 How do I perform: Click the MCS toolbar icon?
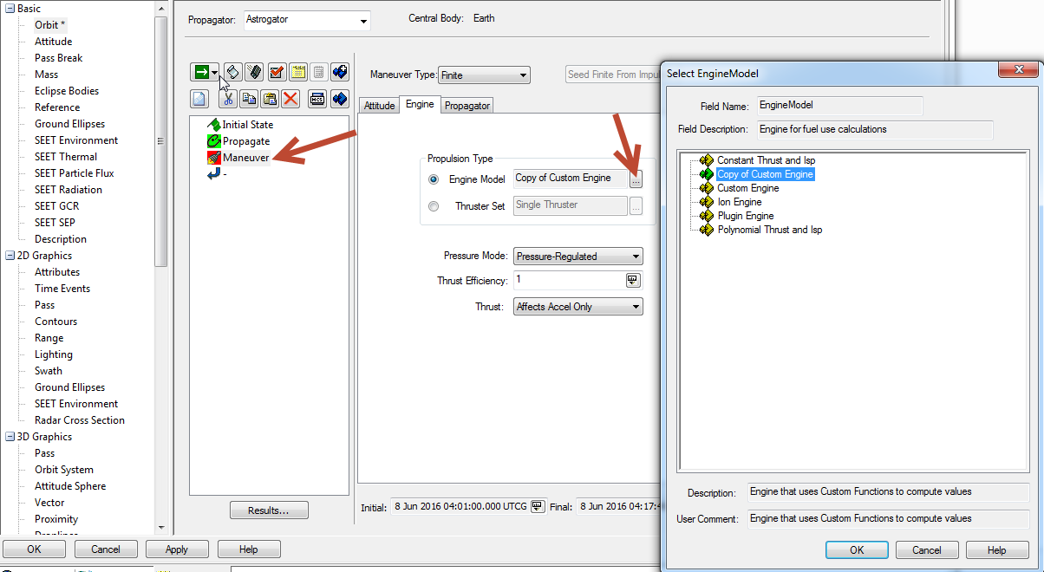pyautogui.click(x=317, y=99)
